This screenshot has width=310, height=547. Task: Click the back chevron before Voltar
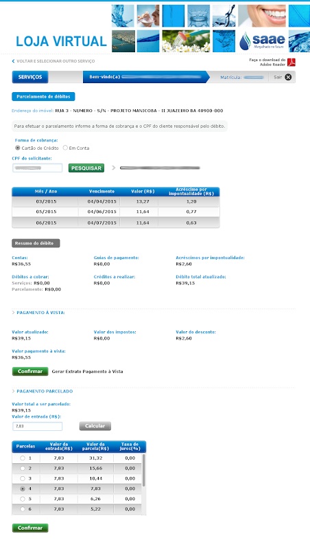[x=13, y=61]
